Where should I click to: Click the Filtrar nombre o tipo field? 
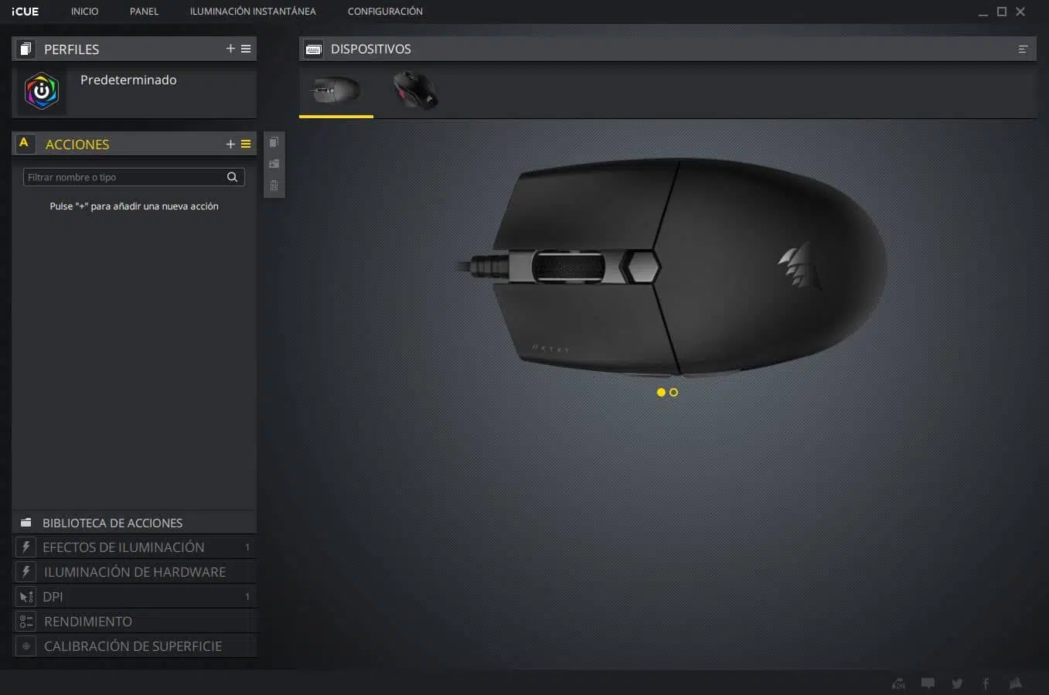coord(134,177)
